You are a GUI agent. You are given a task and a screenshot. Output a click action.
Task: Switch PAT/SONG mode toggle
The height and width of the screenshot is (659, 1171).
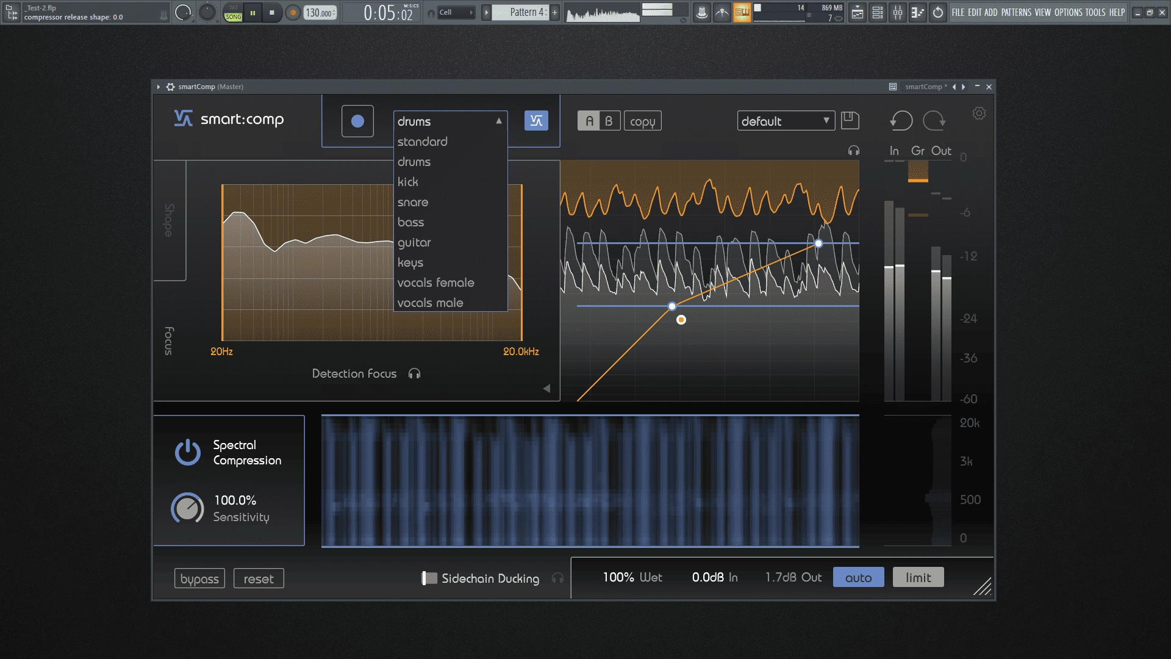233,12
